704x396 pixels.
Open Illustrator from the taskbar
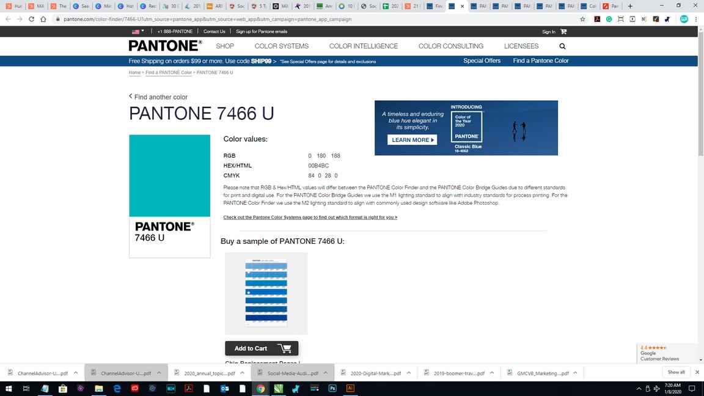pos(350,389)
